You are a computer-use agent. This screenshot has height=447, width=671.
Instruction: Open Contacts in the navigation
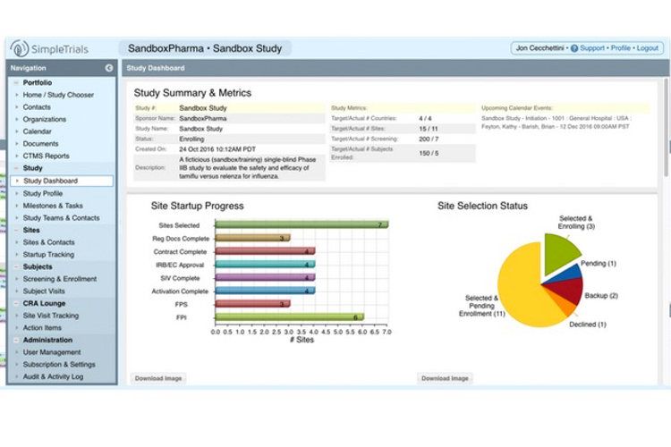[x=37, y=107]
